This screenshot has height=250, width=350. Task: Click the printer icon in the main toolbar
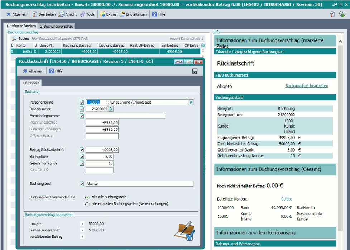342,14
